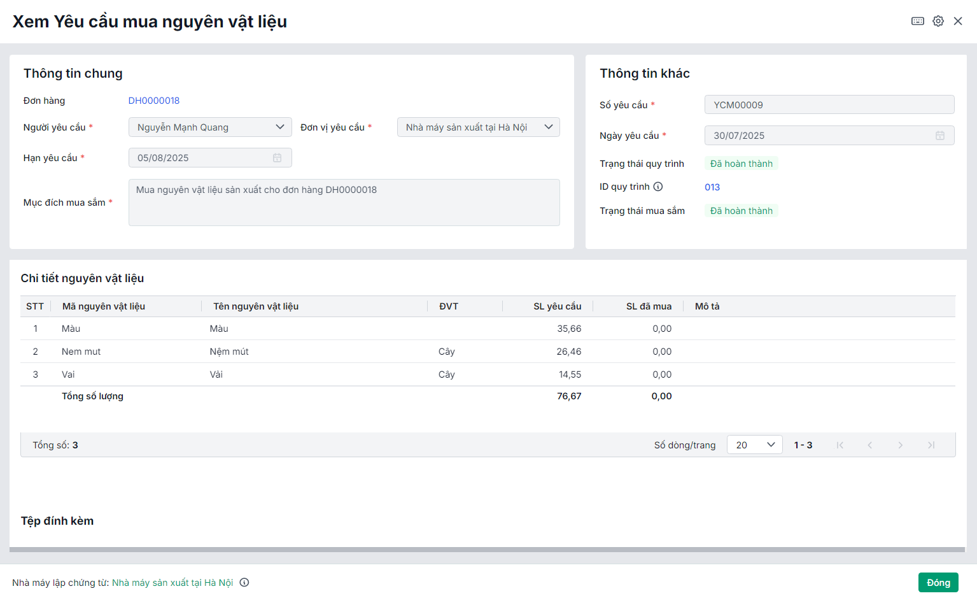Open the keyboard shortcuts icon
Screen dimensions: 977x598
[x=917, y=21]
